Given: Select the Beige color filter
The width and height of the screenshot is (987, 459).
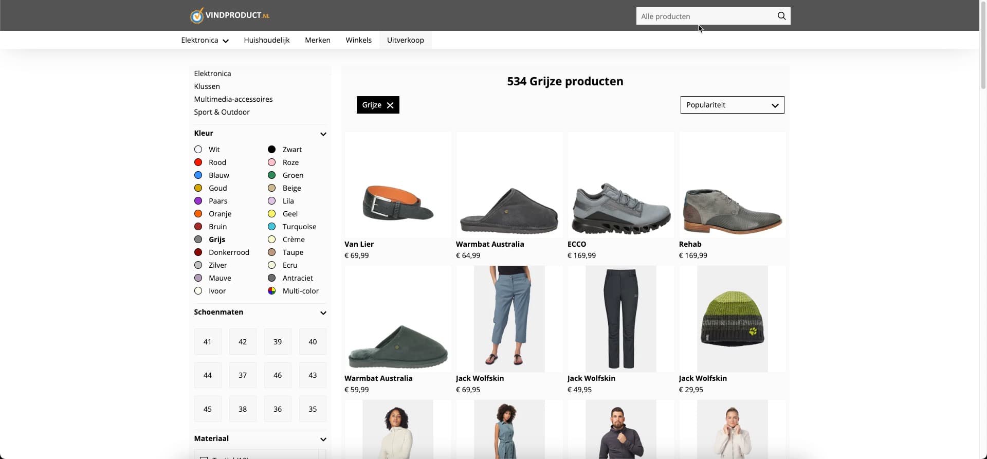Looking at the screenshot, I should click(x=284, y=188).
